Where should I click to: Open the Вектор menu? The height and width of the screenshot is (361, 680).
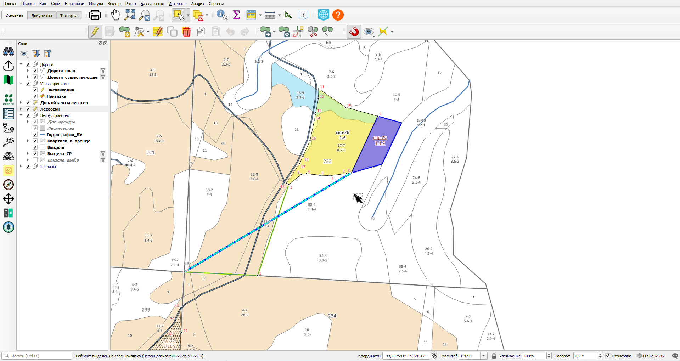[114, 4]
